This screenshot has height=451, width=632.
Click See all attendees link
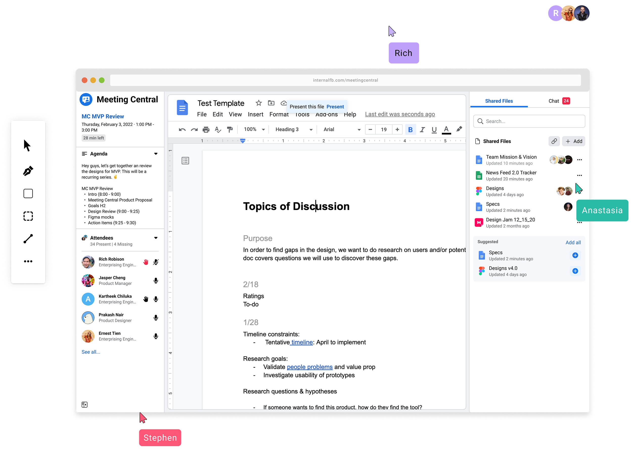tap(91, 352)
